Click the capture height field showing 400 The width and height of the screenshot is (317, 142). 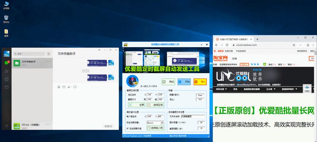pyautogui.click(x=160, y=99)
